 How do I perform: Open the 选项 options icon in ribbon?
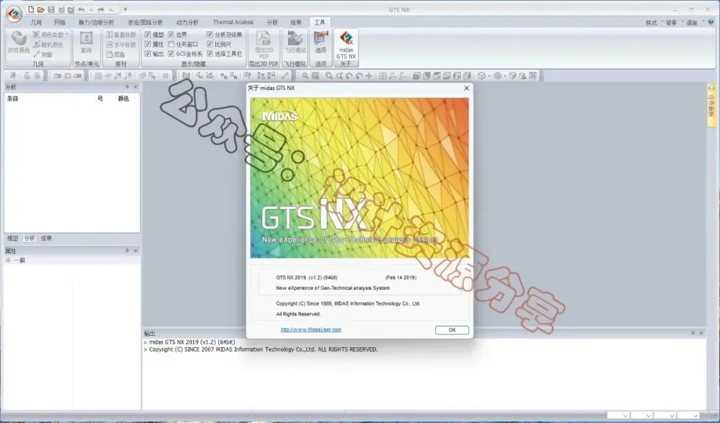click(x=321, y=42)
